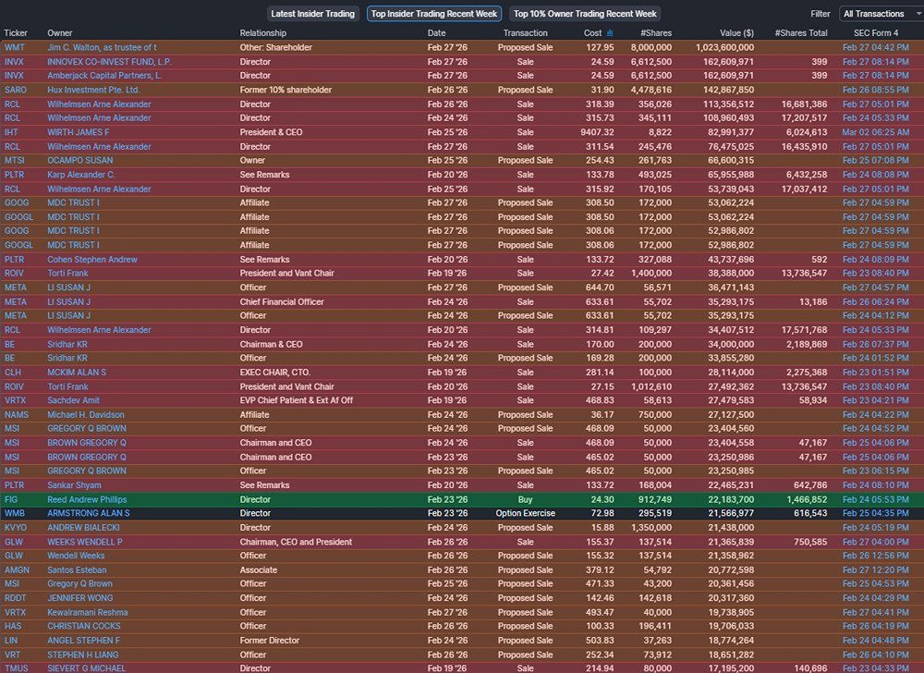Open owner Reed Andrew Phillips
The width and height of the screenshot is (924, 673).
(x=87, y=499)
